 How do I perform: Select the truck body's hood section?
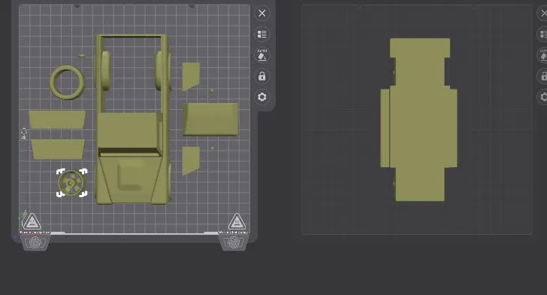(x=130, y=179)
